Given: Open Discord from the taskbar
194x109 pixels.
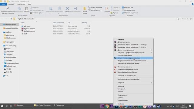Looking at the screenshot, I should [x=154, y=106].
